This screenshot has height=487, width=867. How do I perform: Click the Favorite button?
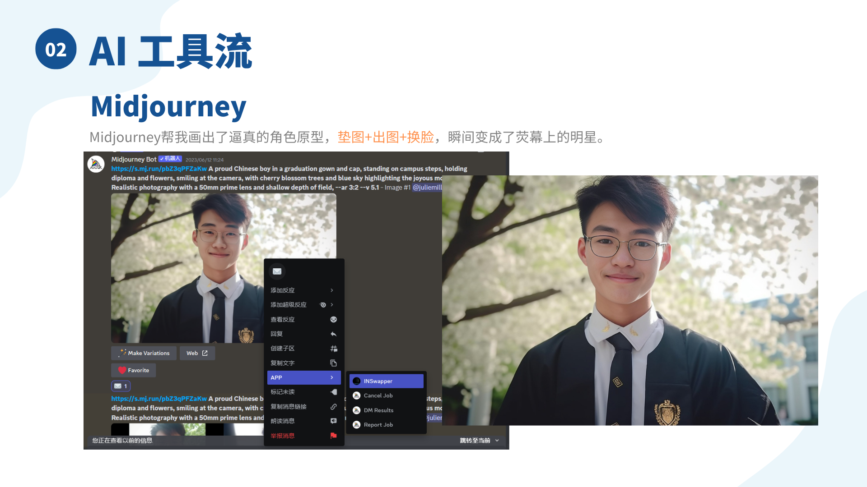[x=134, y=370]
